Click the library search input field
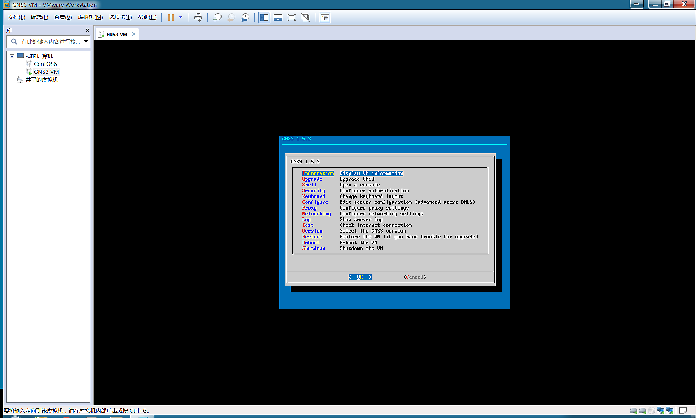 click(x=50, y=41)
